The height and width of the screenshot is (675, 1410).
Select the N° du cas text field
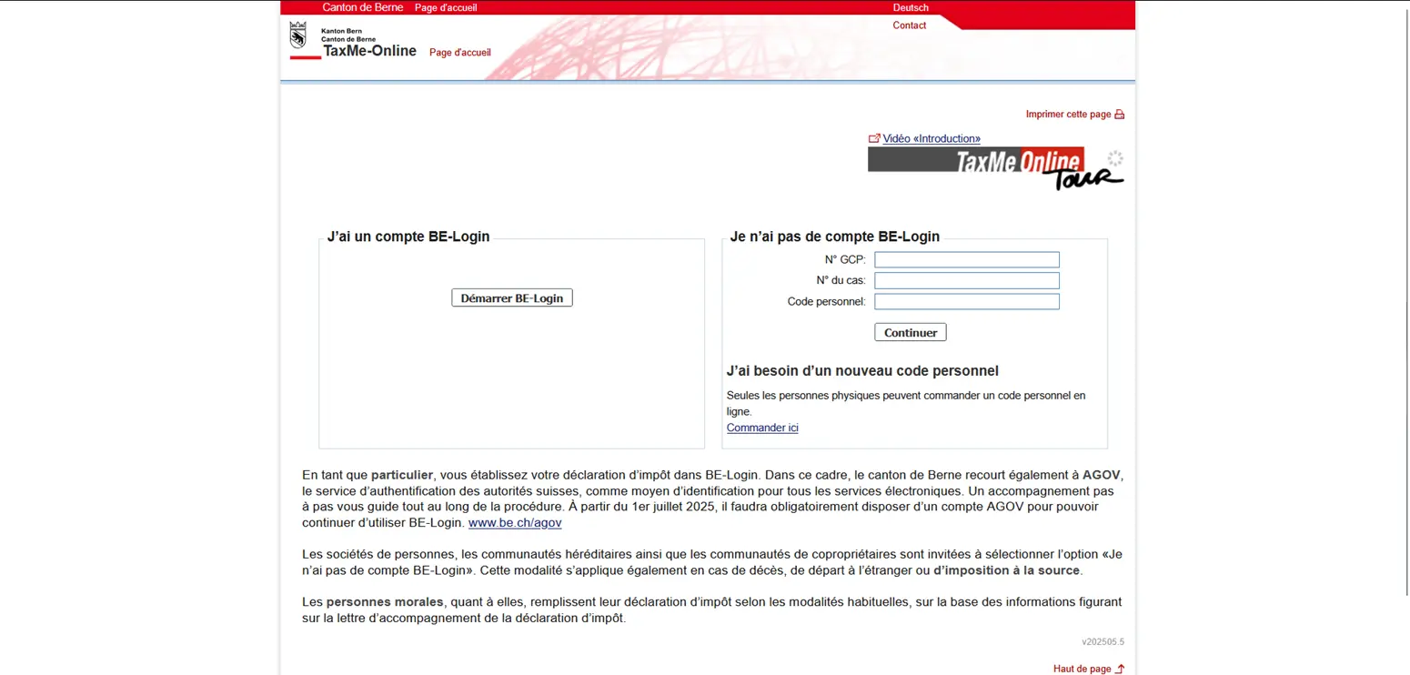(x=966, y=280)
